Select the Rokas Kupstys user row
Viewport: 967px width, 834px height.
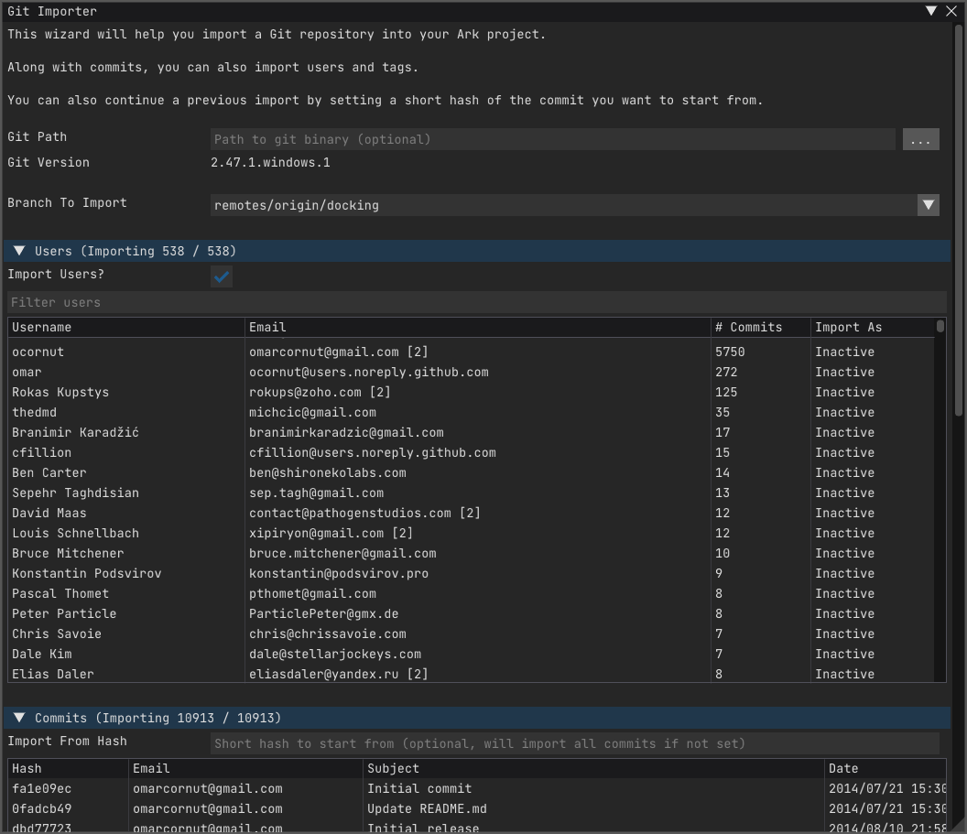(x=60, y=392)
